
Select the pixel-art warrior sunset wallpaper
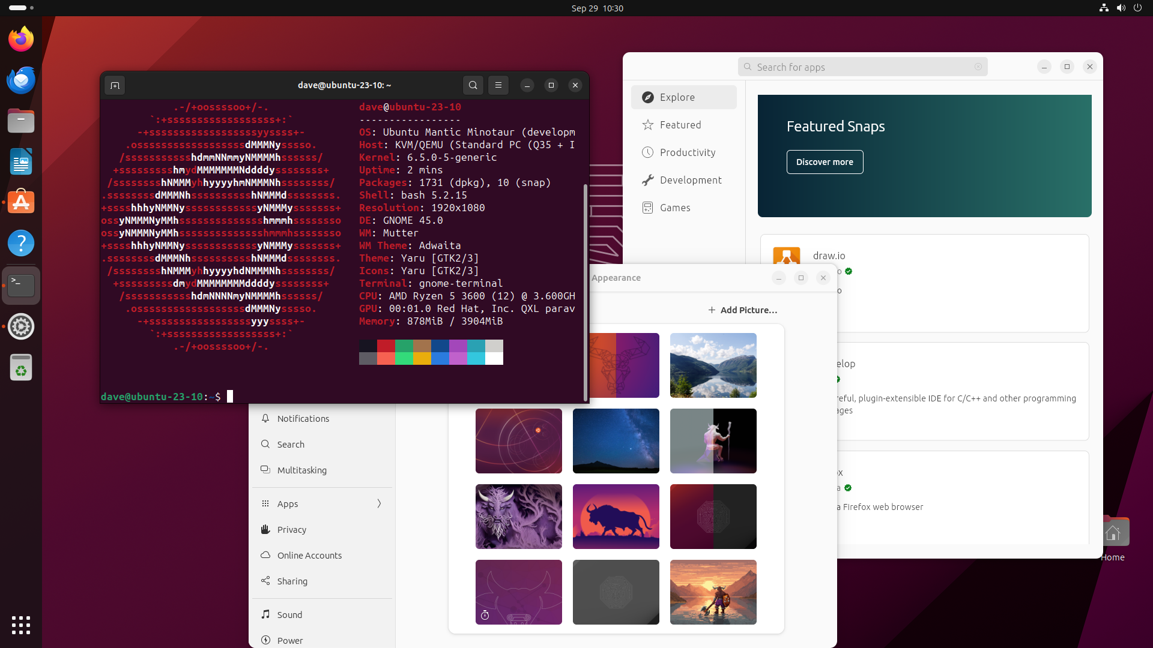pyautogui.click(x=713, y=592)
